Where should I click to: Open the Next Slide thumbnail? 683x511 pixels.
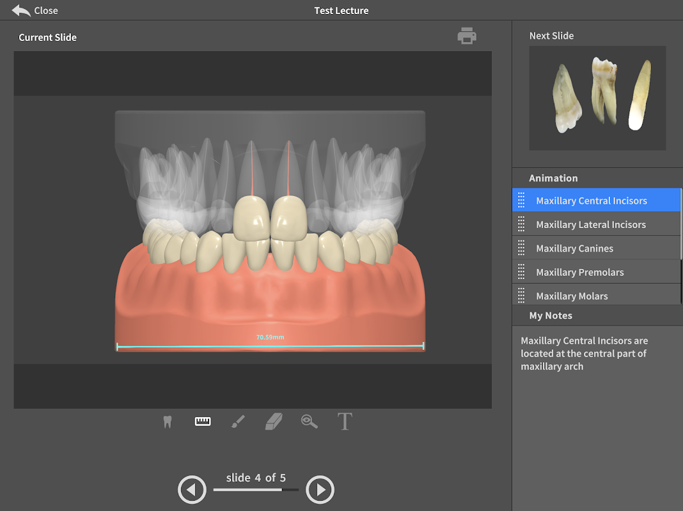(x=597, y=98)
